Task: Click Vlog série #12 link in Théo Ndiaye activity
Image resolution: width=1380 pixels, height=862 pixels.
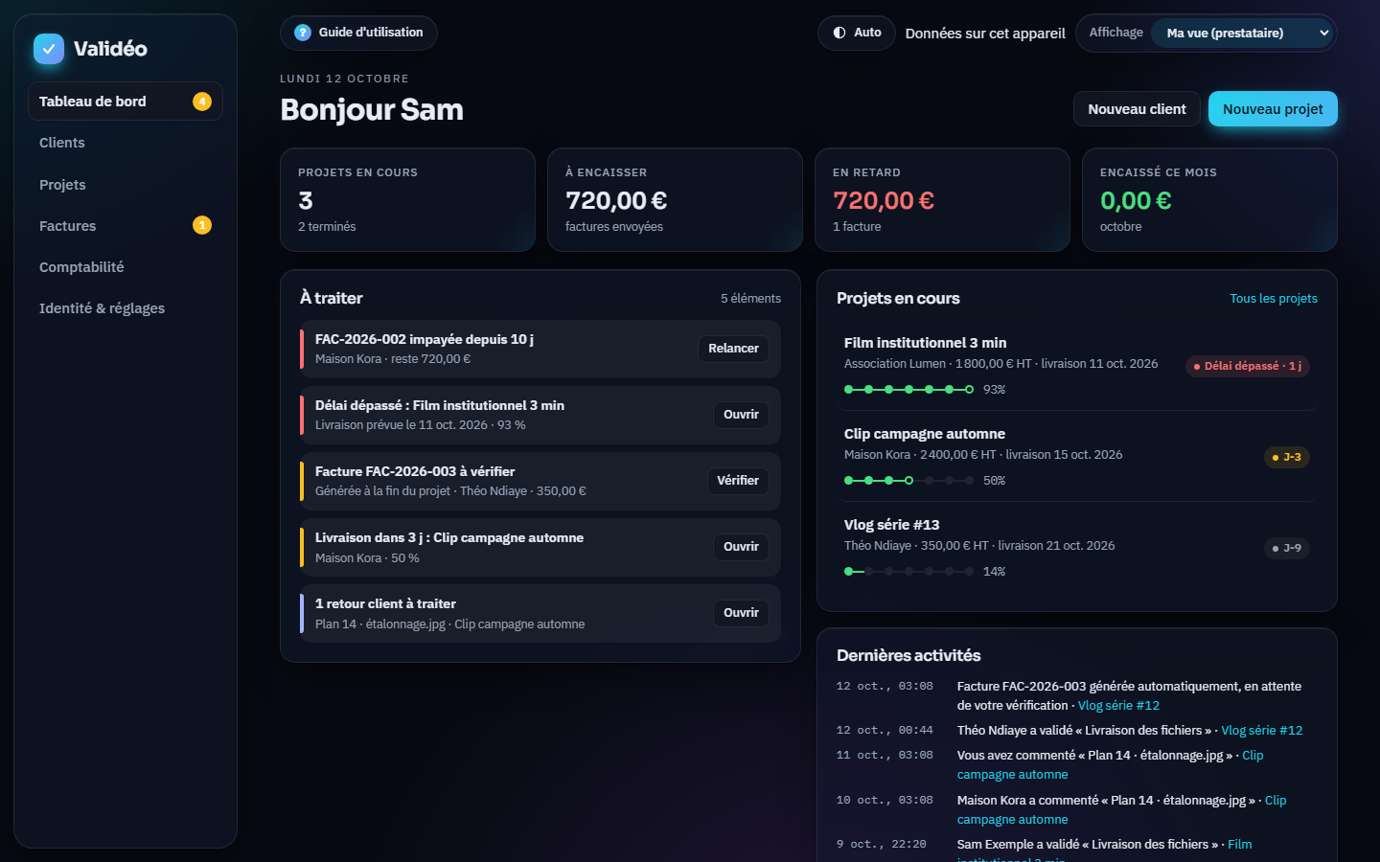Action: (x=1261, y=731)
